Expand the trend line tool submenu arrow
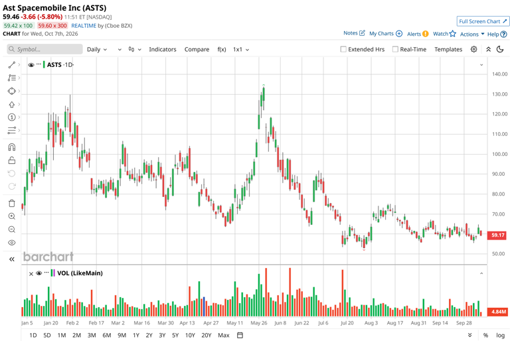 pyautogui.click(x=19, y=65)
